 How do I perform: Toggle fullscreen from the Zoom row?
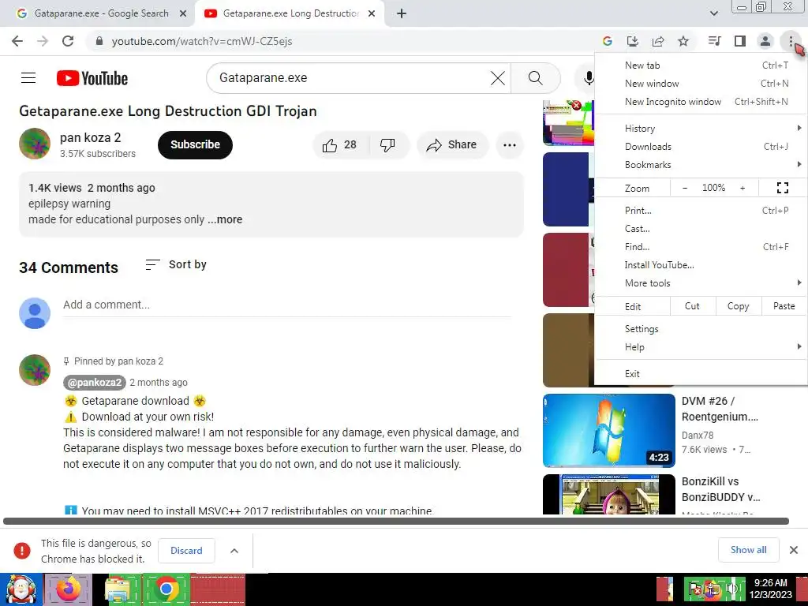782,188
